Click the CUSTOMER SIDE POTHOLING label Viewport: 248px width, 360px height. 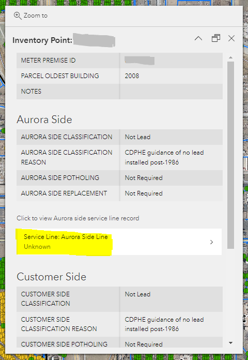[64, 344]
